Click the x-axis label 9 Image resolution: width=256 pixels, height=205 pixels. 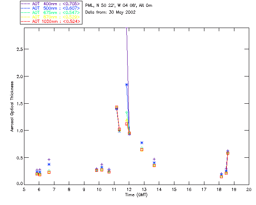coord(84,189)
